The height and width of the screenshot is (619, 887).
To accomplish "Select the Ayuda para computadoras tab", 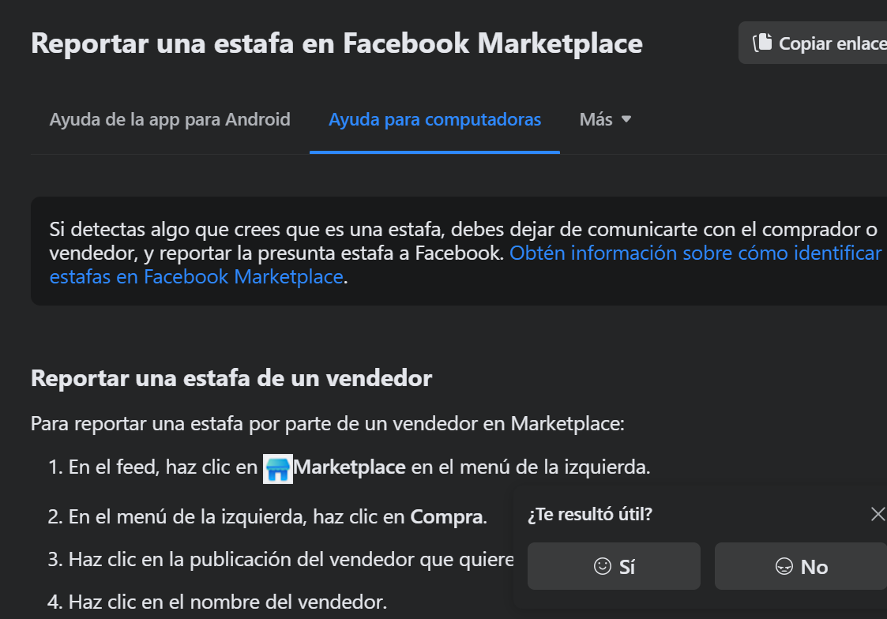I will click(x=434, y=119).
